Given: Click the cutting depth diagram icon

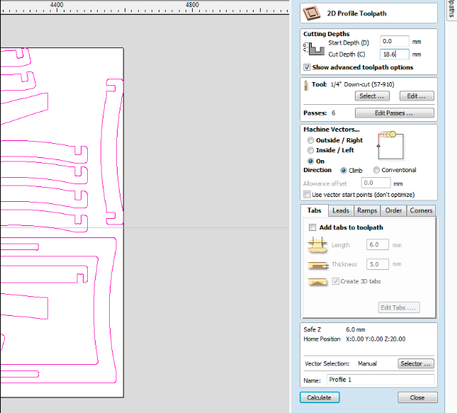Looking at the screenshot, I should (314, 49).
